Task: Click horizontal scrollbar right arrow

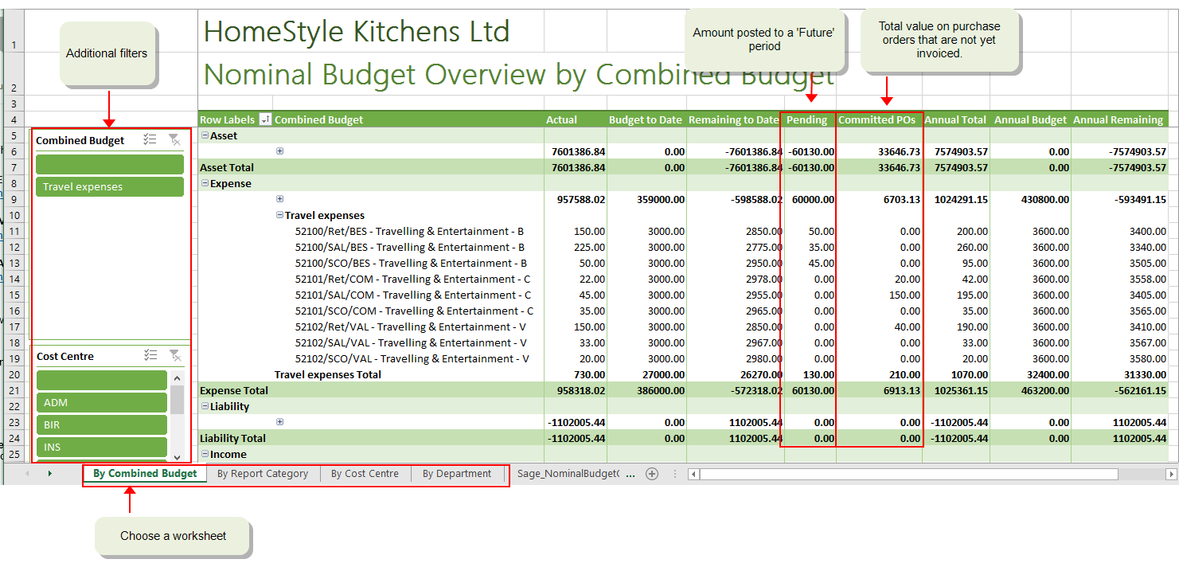Action: click(1171, 474)
